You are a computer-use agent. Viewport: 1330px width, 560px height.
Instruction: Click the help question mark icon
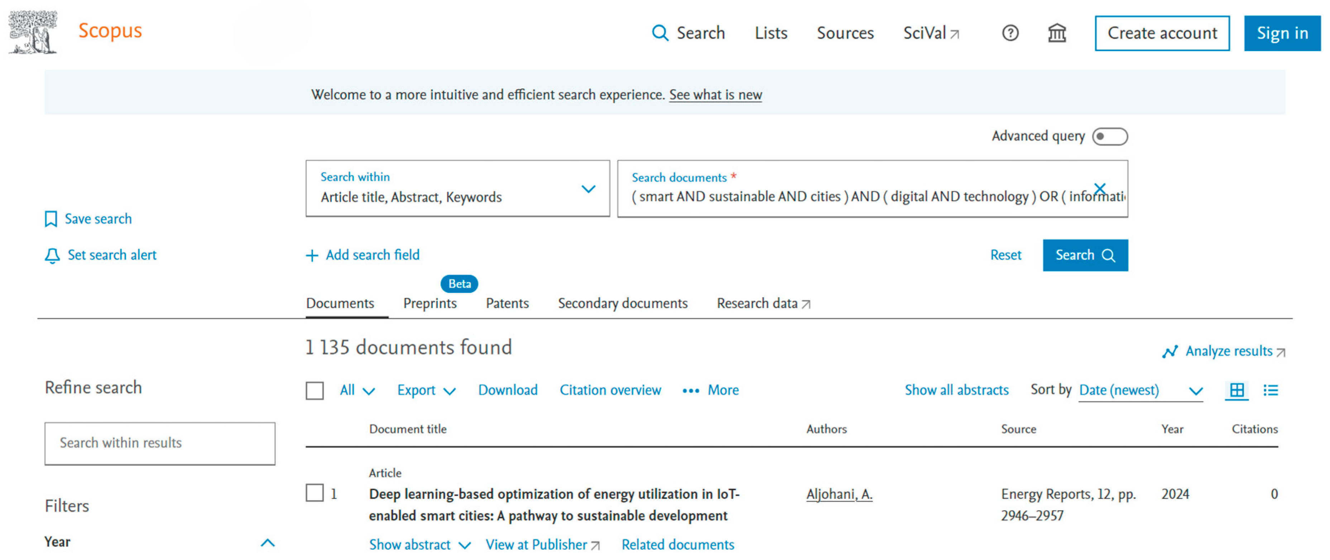point(1010,33)
